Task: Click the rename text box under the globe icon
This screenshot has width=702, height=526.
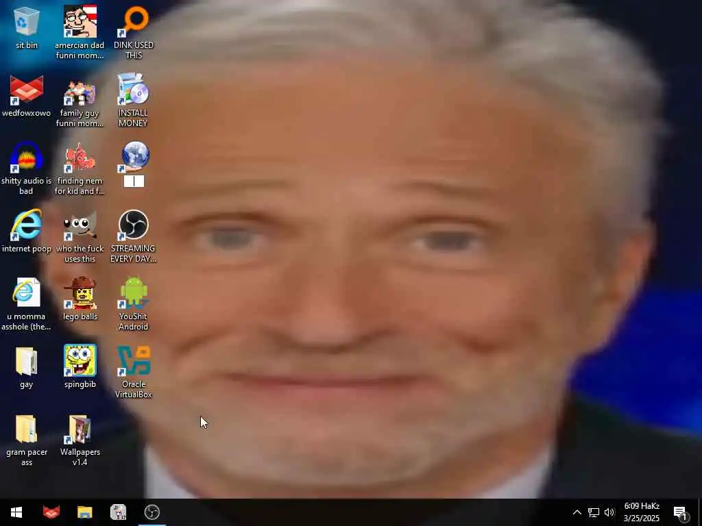Action: 134,181
